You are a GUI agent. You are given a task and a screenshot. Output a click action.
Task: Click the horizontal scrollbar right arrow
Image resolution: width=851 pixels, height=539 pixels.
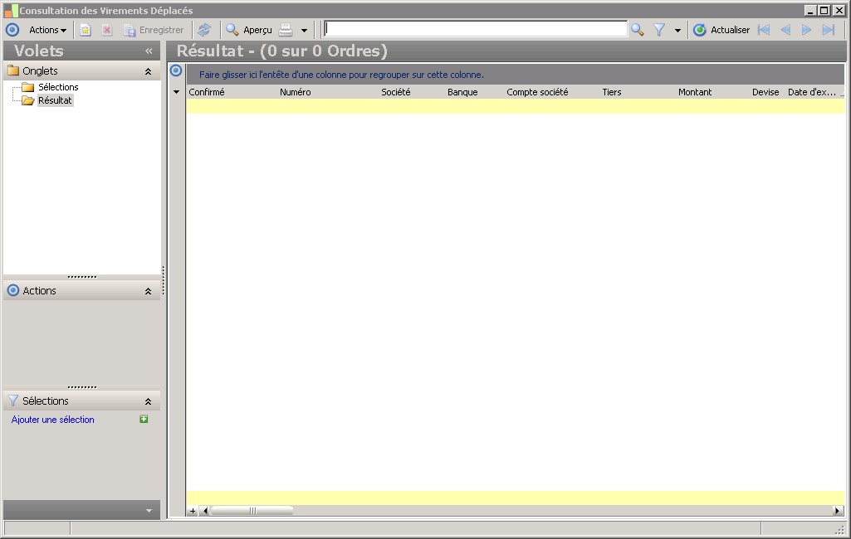838,511
